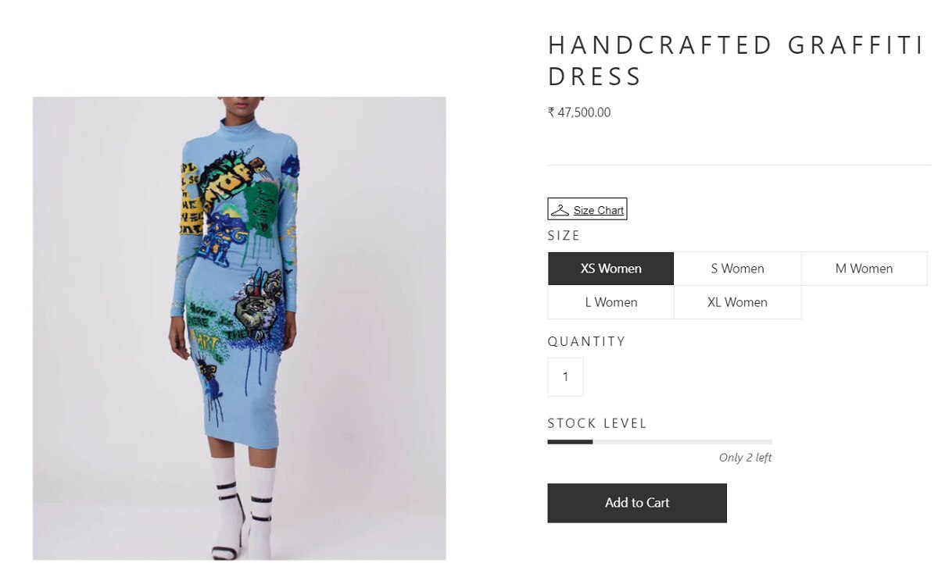Screen dimensions: 938x563
Task: Choose the XL Women size
Action: click(737, 302)
